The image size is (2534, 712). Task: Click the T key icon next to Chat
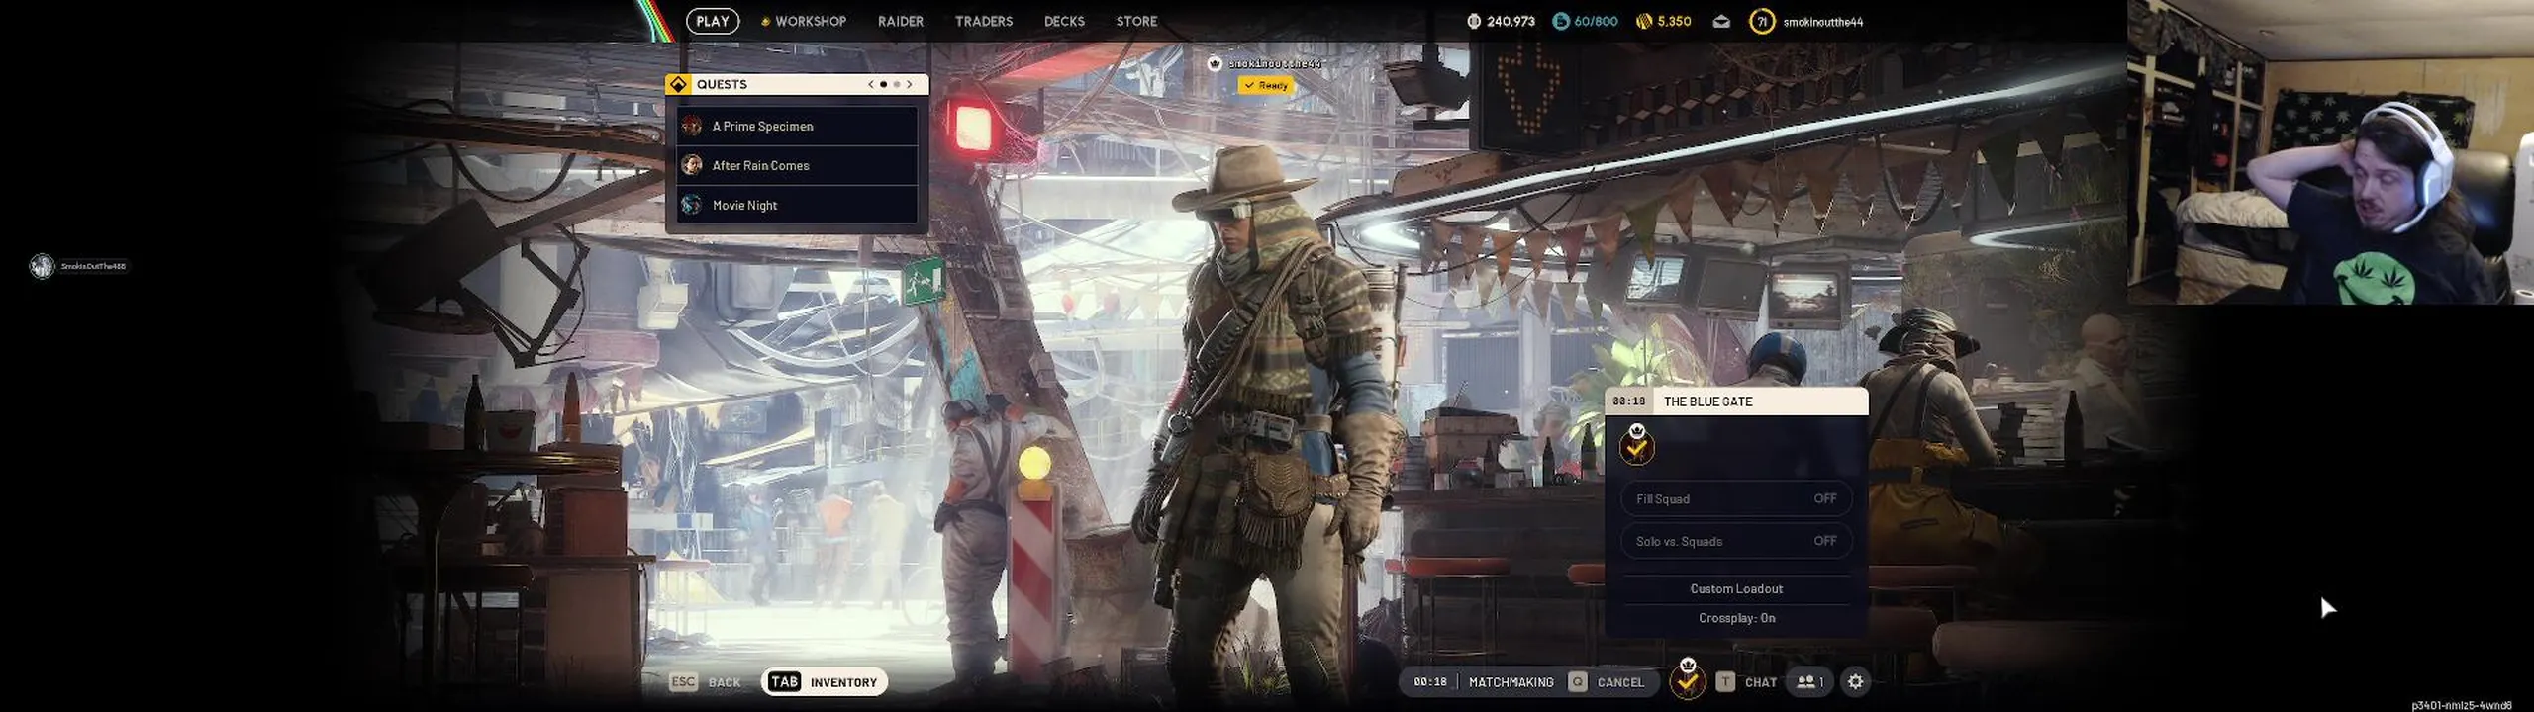point(1725,682)
